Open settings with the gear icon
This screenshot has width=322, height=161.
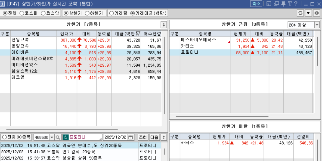(316, 13)
